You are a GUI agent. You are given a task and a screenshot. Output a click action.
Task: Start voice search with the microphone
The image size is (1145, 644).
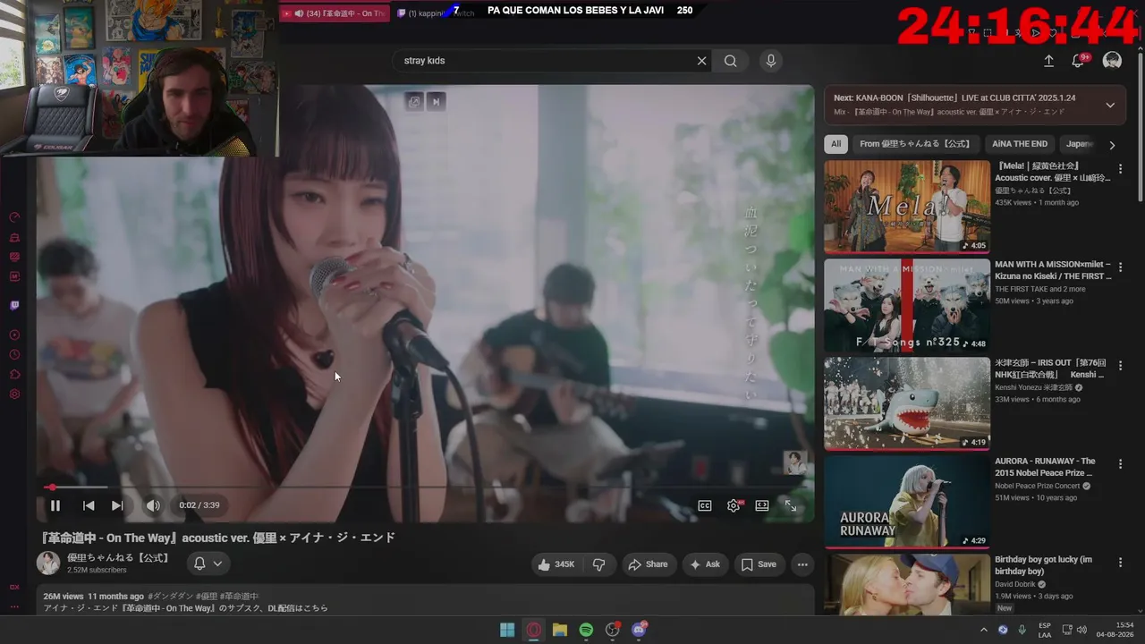pos(770,61)
